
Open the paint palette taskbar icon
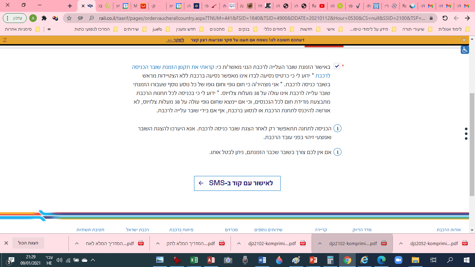coord(296,260)
